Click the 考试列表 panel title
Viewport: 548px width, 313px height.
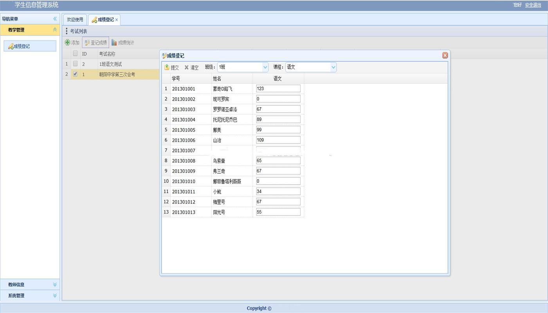[79, 31]
